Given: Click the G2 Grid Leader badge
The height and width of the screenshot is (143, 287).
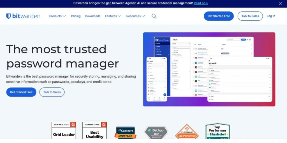Looking at the screenshot, I should (x=64, y=131).
